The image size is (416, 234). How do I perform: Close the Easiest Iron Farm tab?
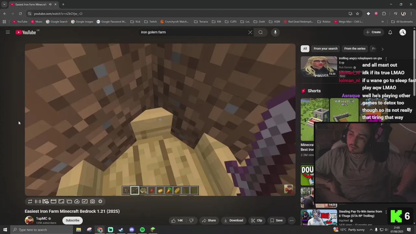[x=55, y=5]
